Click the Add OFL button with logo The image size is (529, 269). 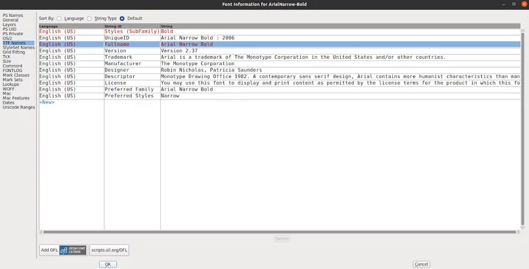click(x=63, y=250)
